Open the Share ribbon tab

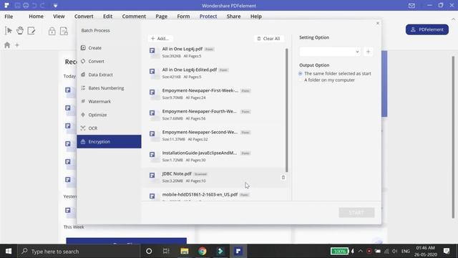(233, 16)
